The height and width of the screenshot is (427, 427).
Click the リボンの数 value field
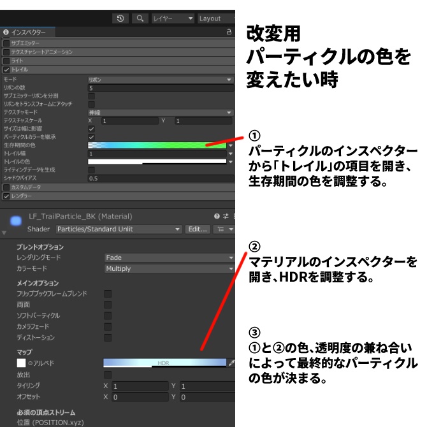[161, 88]
